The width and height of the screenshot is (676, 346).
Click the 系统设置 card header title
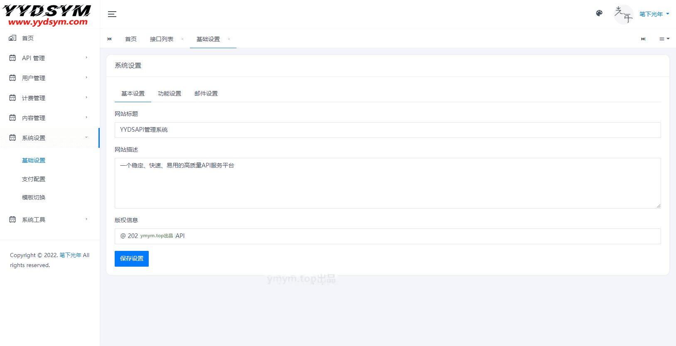128,66
